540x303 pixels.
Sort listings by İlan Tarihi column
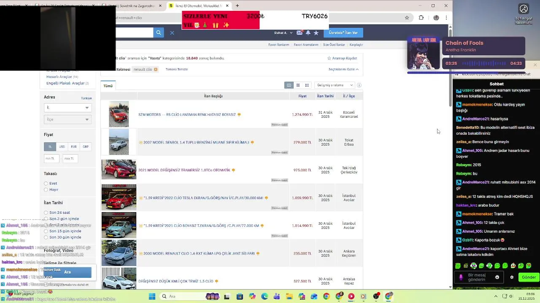(x=325, y=96)
